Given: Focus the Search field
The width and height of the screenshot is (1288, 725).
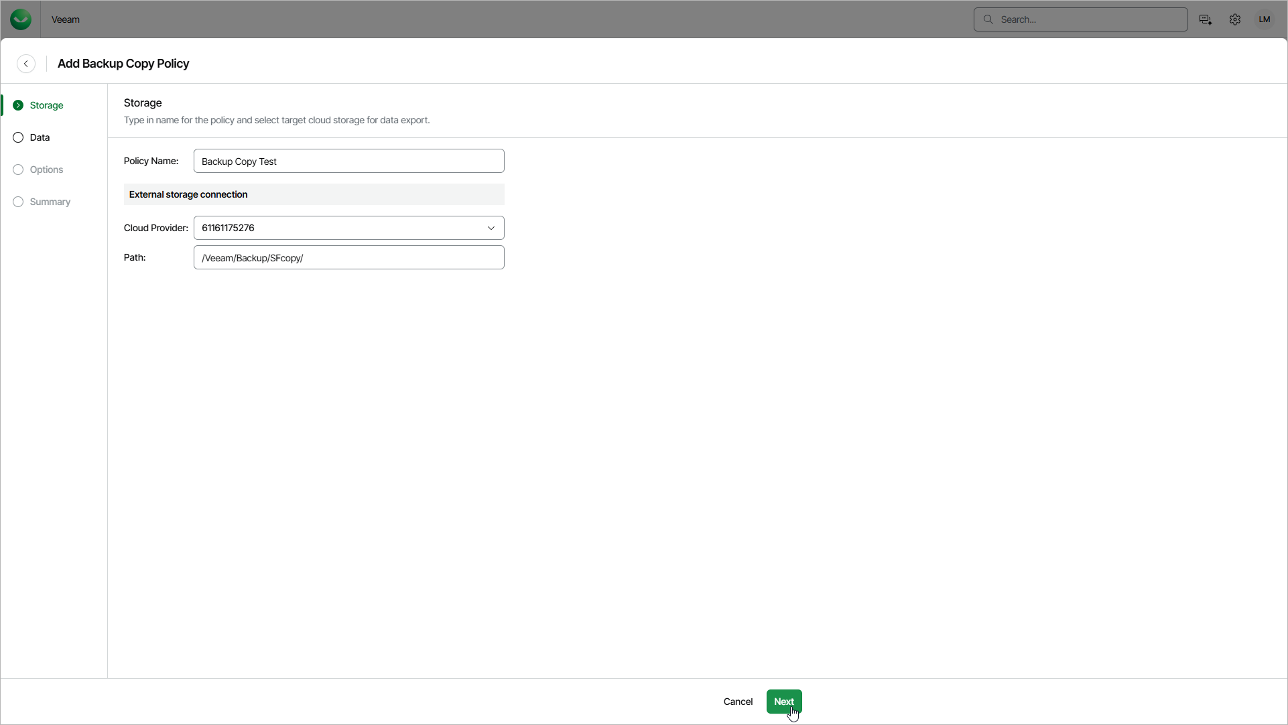Looking at the screenshot, I should click(1080, 19).
